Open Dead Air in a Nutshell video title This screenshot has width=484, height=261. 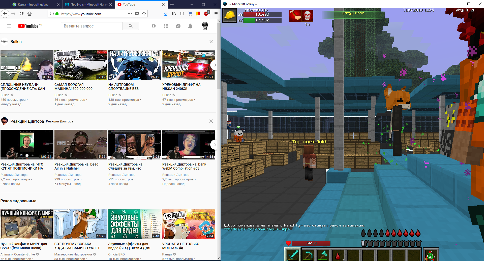(x=76, y=166)
